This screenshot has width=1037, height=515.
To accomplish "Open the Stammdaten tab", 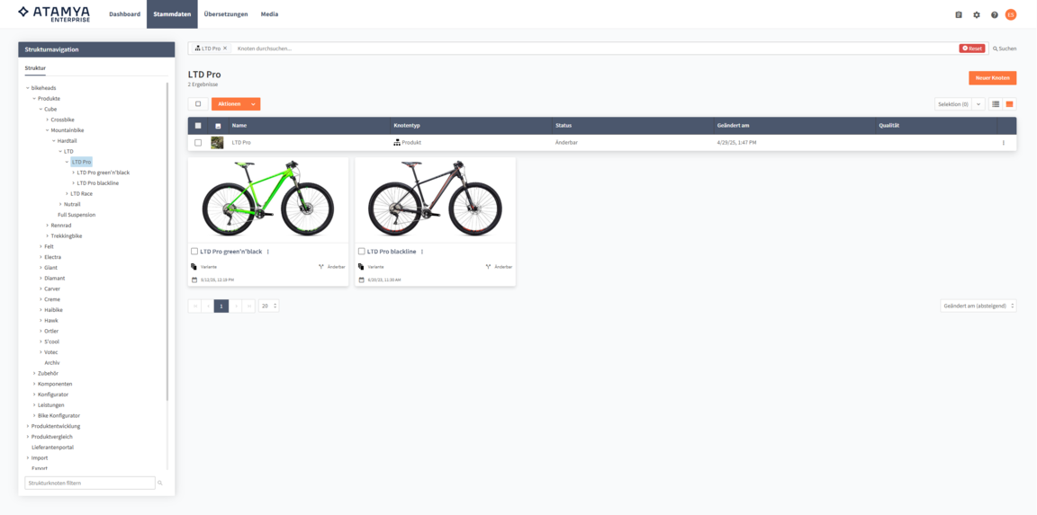I will pos(172,13).
